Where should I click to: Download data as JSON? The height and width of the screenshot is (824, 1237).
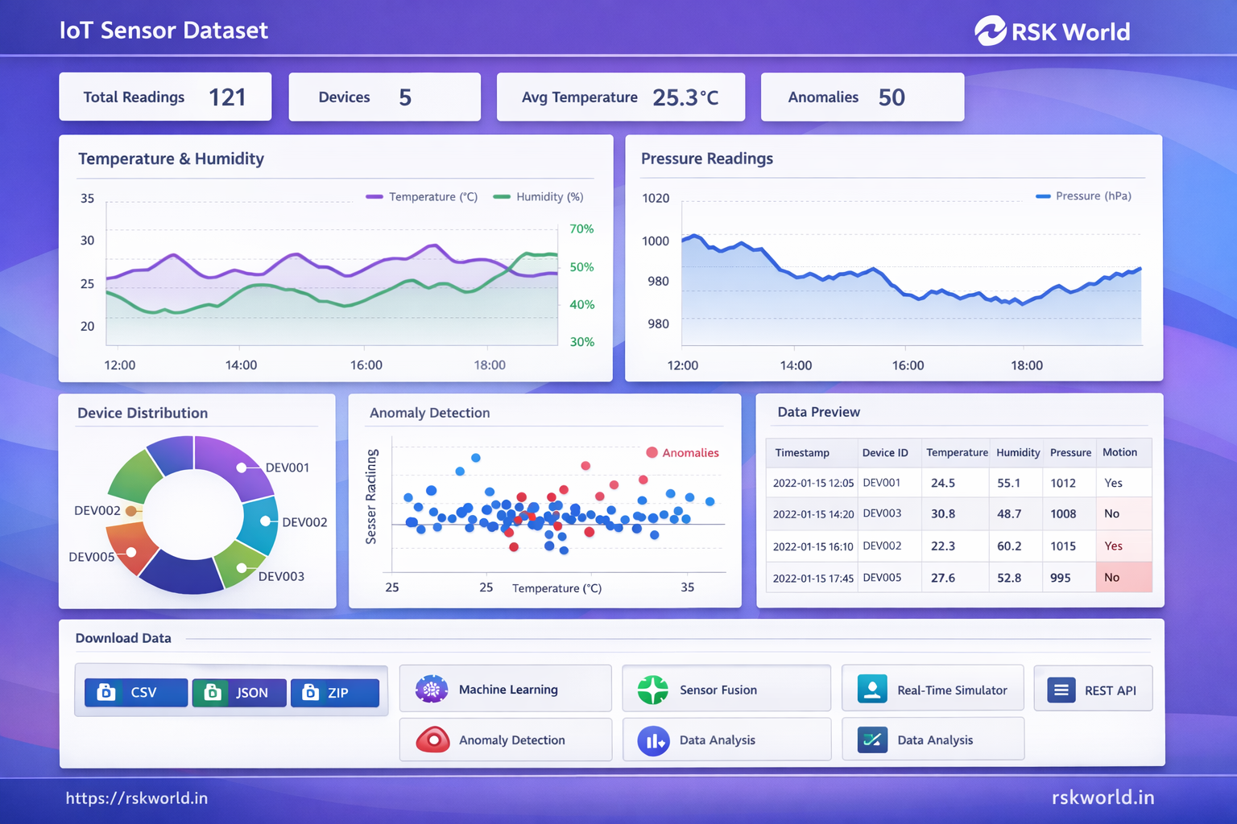(x=239, y=692)
